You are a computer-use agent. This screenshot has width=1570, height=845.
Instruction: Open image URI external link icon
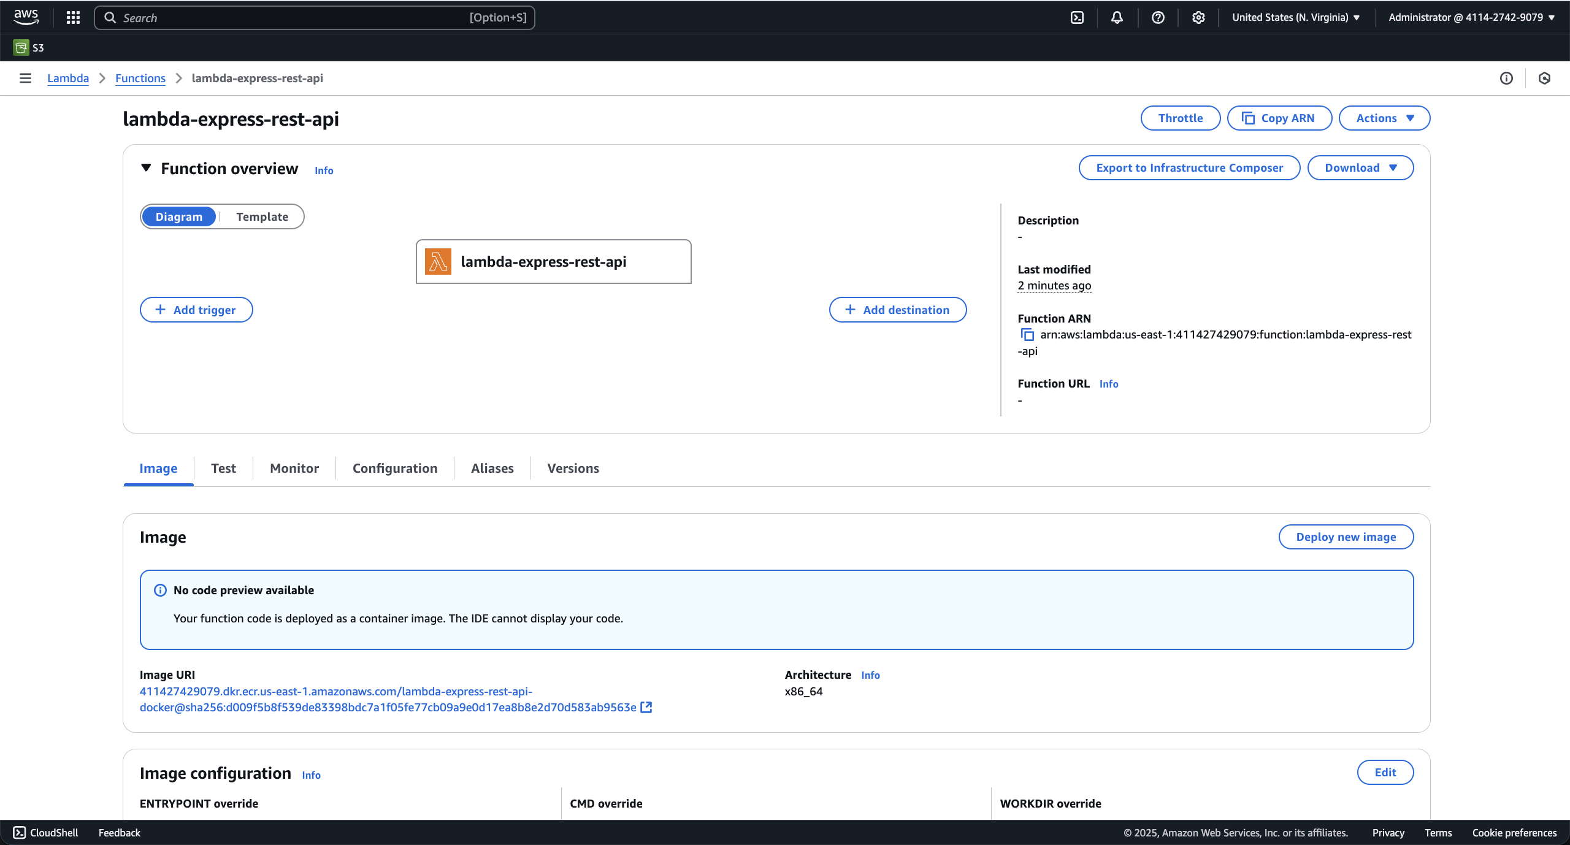646,707
